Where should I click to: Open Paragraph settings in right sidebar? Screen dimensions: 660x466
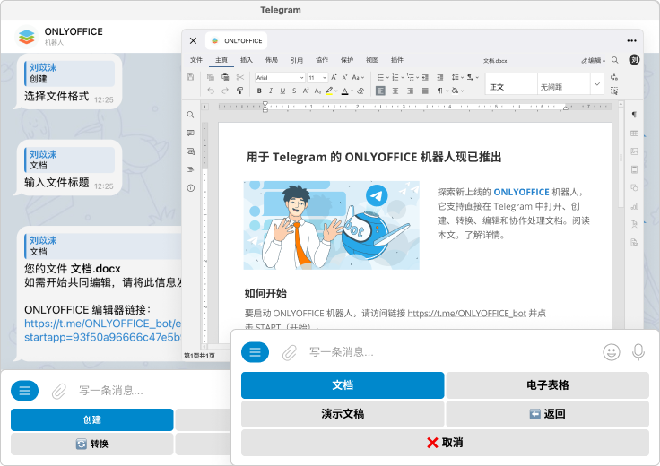pos(634,115)
